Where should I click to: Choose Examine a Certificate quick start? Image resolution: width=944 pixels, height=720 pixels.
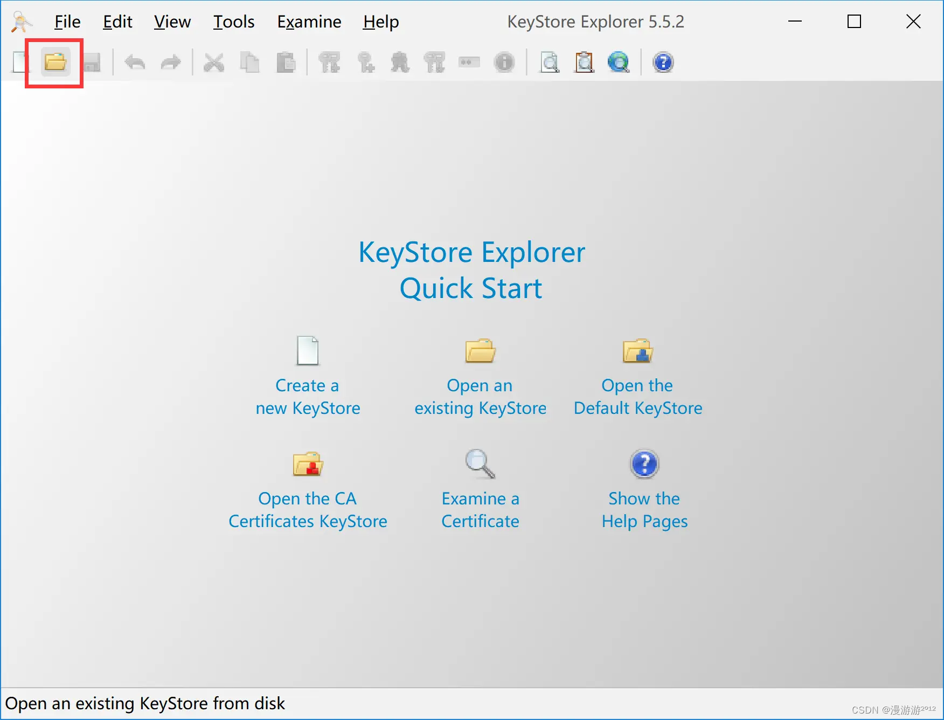tap(480, 489)
